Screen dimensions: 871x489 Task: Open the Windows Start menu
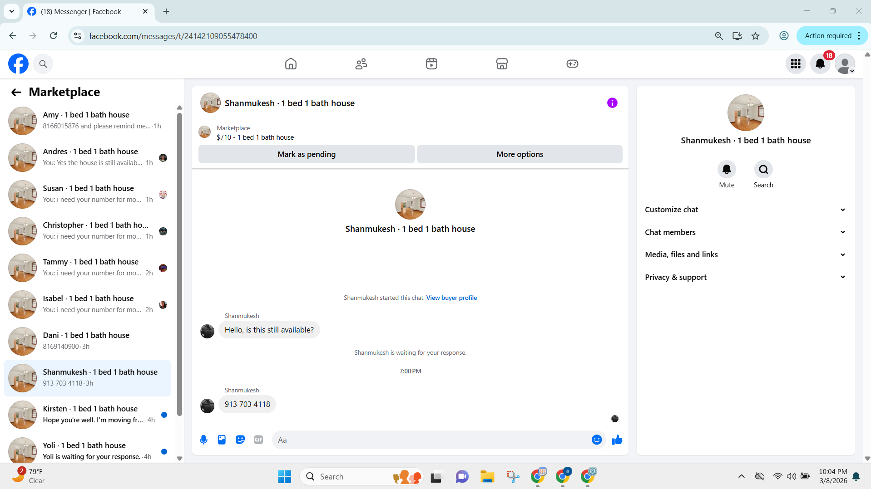click(284, 477)
